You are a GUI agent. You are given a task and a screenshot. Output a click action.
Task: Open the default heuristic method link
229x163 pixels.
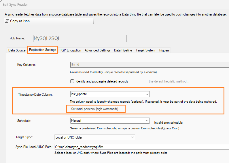[x=169, y=81]
